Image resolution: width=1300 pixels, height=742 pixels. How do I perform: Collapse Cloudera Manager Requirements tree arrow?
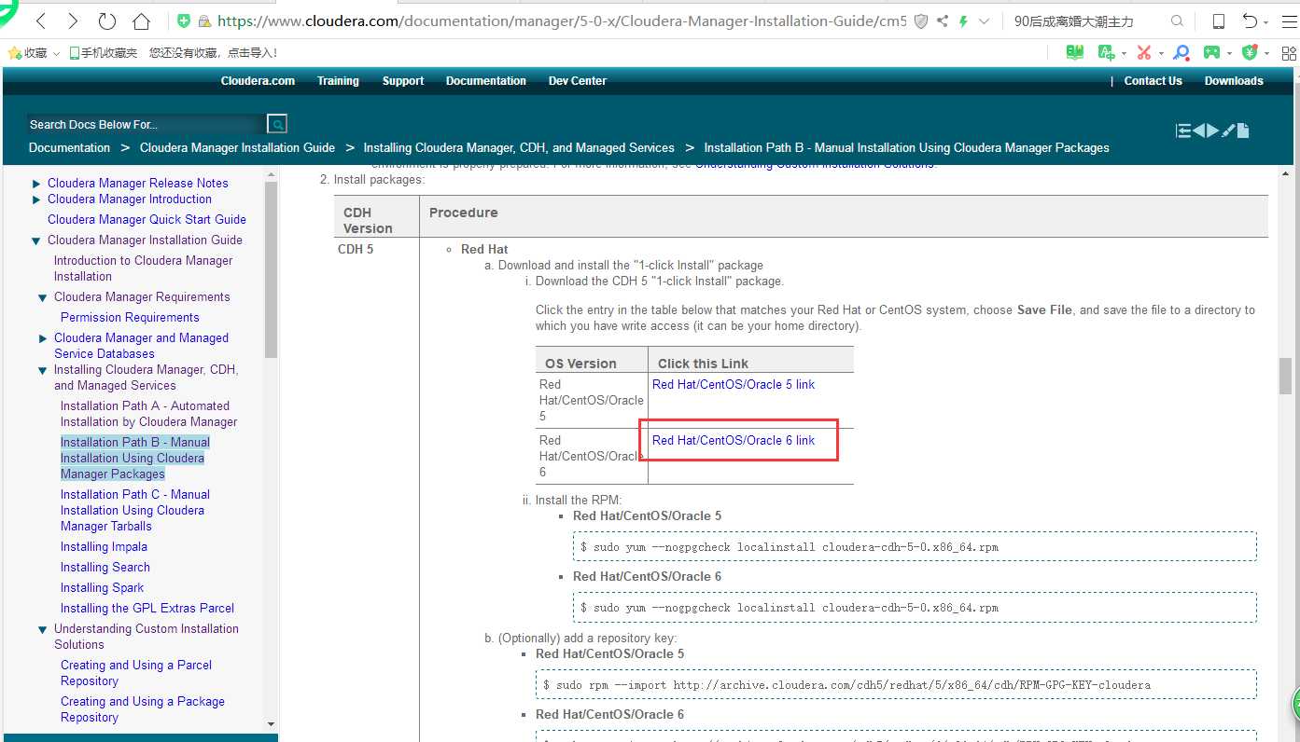tap(42, 297)
